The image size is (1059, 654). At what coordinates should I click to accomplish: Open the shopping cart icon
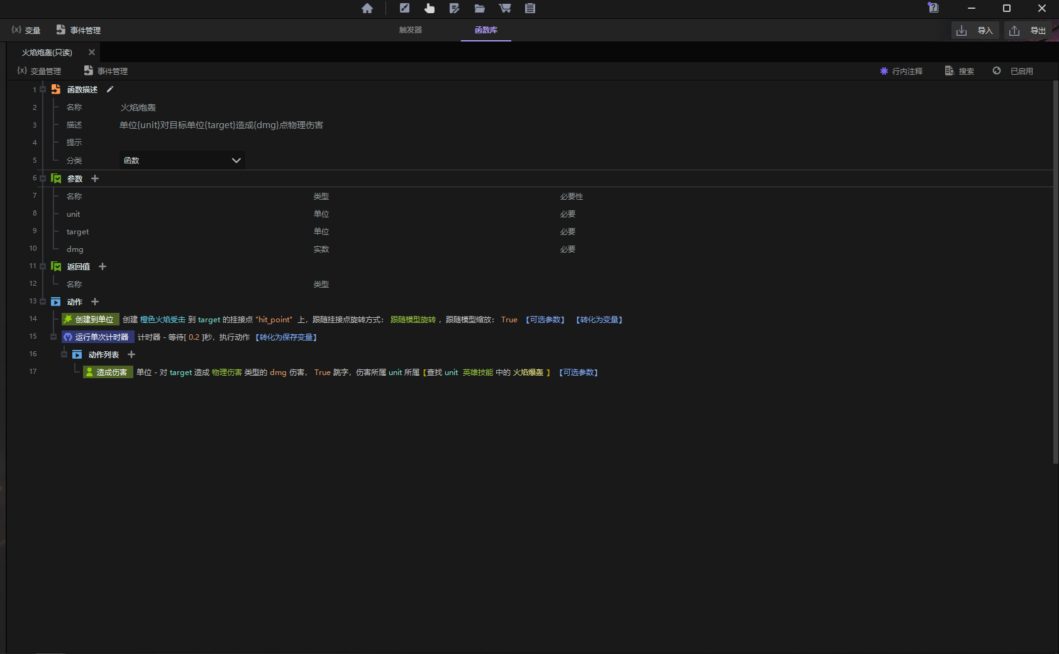(504, 8)
